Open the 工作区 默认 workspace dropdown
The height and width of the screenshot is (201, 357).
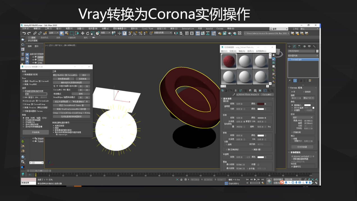coord(309,29)
